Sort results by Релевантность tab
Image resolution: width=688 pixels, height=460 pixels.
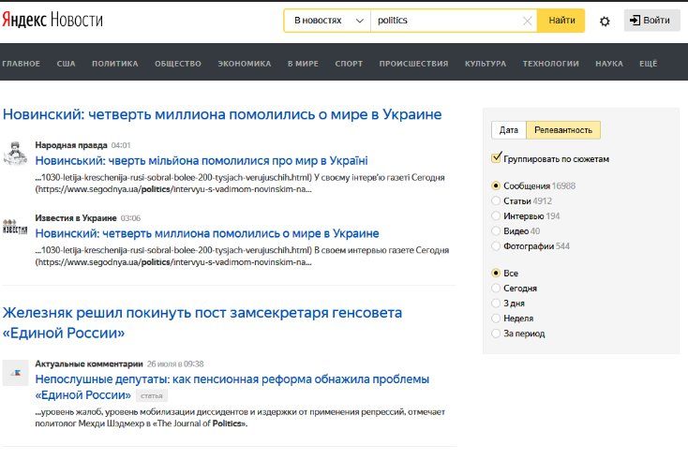[x=563, y=130]
